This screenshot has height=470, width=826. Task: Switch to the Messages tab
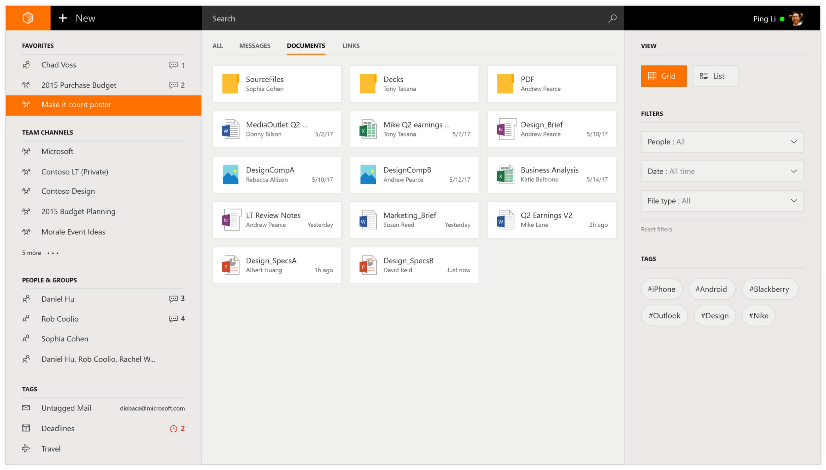click(255, 46)
